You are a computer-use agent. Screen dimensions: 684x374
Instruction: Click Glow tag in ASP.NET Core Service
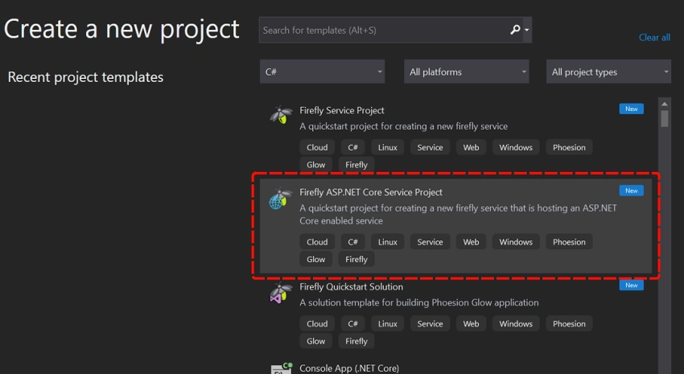point(315,259)
